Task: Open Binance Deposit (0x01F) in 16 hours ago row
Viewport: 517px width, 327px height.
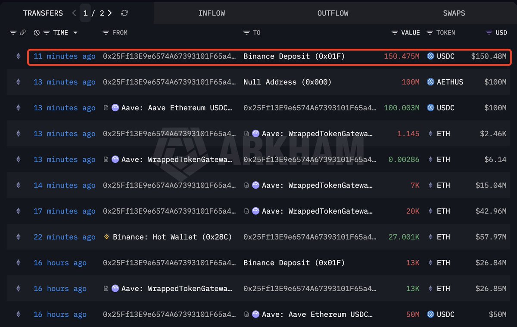Action: pyautogui.click(x=294, y=263)
